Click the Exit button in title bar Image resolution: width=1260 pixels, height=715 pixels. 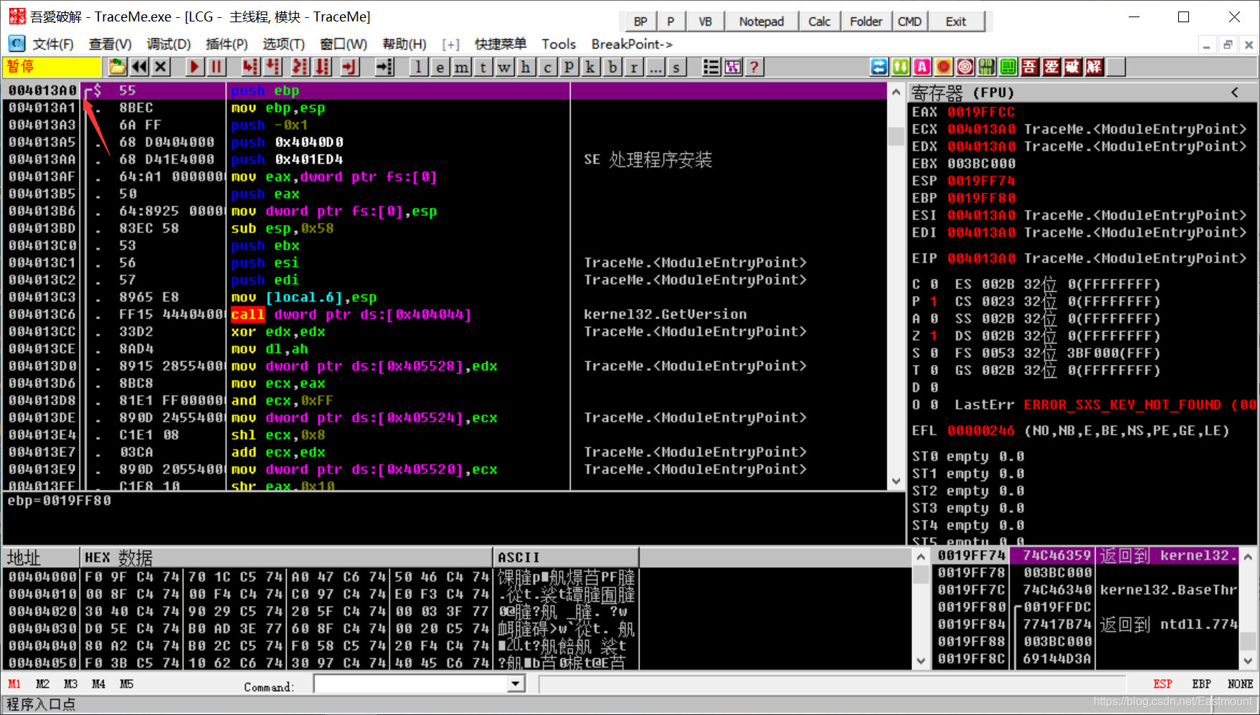point(956,22)
